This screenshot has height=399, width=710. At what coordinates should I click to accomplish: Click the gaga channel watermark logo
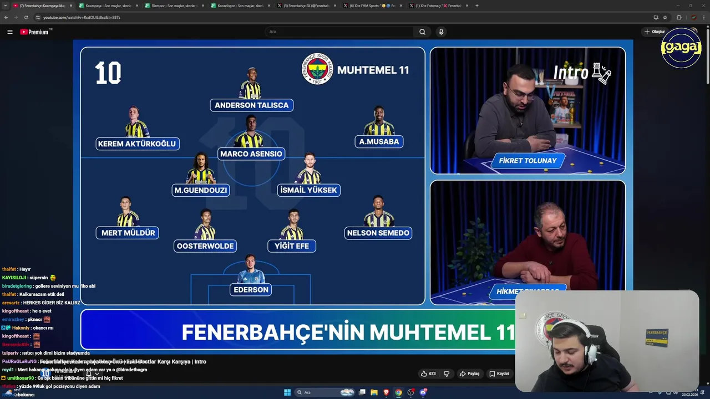coord(681,48)
